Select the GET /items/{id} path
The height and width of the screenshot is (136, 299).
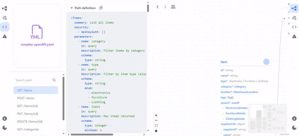36,106
